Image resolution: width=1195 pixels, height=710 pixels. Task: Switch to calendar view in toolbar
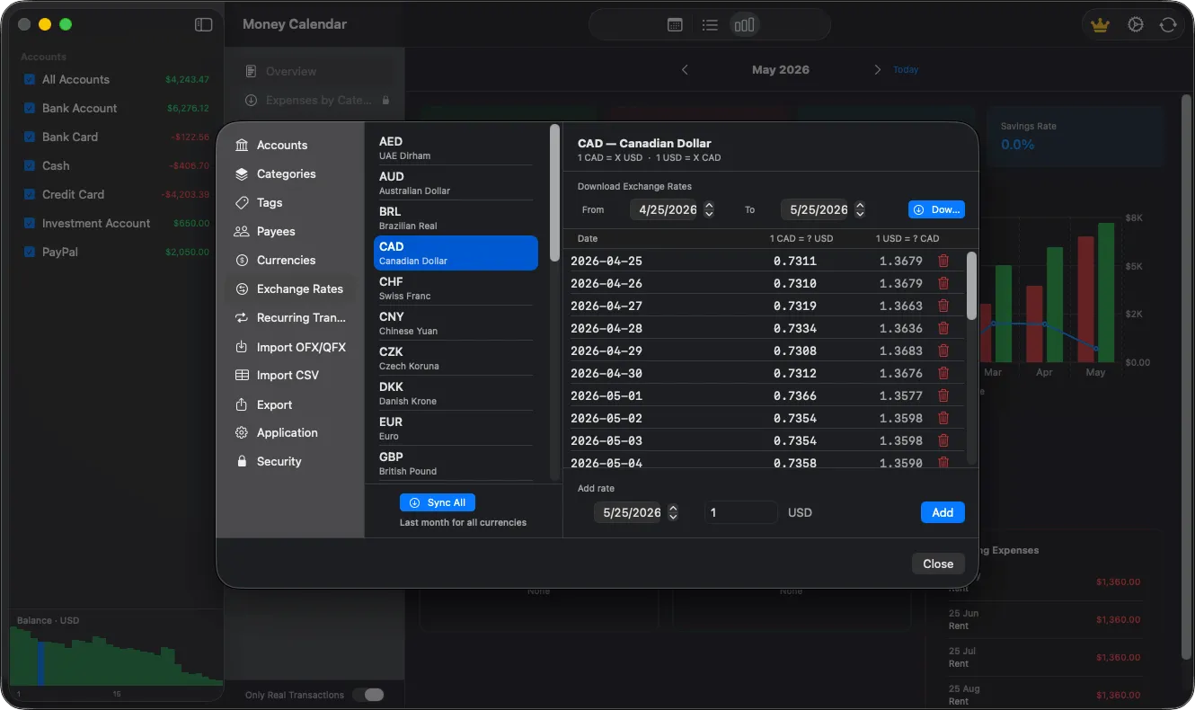pos(675,25)
